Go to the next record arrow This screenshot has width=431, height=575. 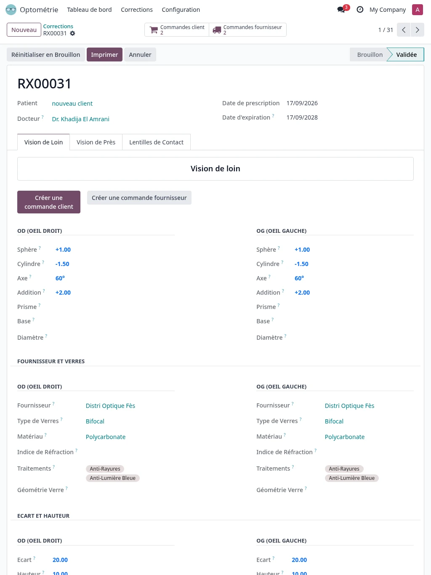coord(418,30)
